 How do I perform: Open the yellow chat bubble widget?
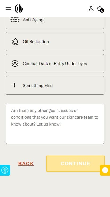pyautogui.click(x=105, y=170)
